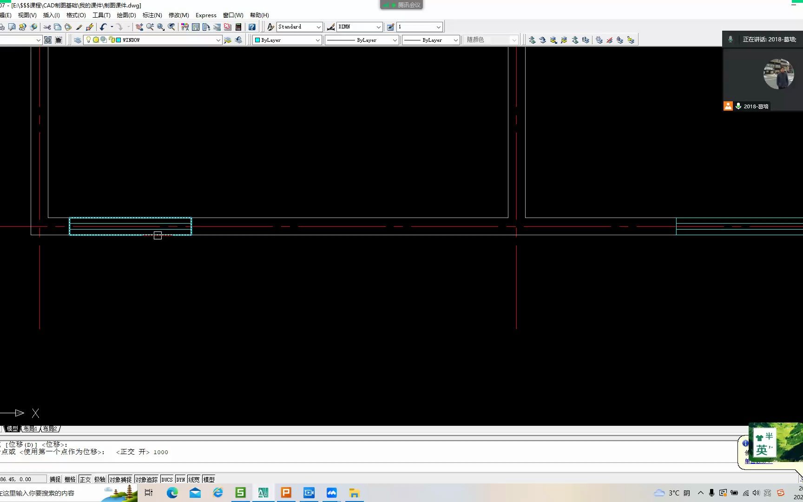Toggle the 正交 ortho mode
The height and width of the screenshot is (502, 803).
(85, 479)
